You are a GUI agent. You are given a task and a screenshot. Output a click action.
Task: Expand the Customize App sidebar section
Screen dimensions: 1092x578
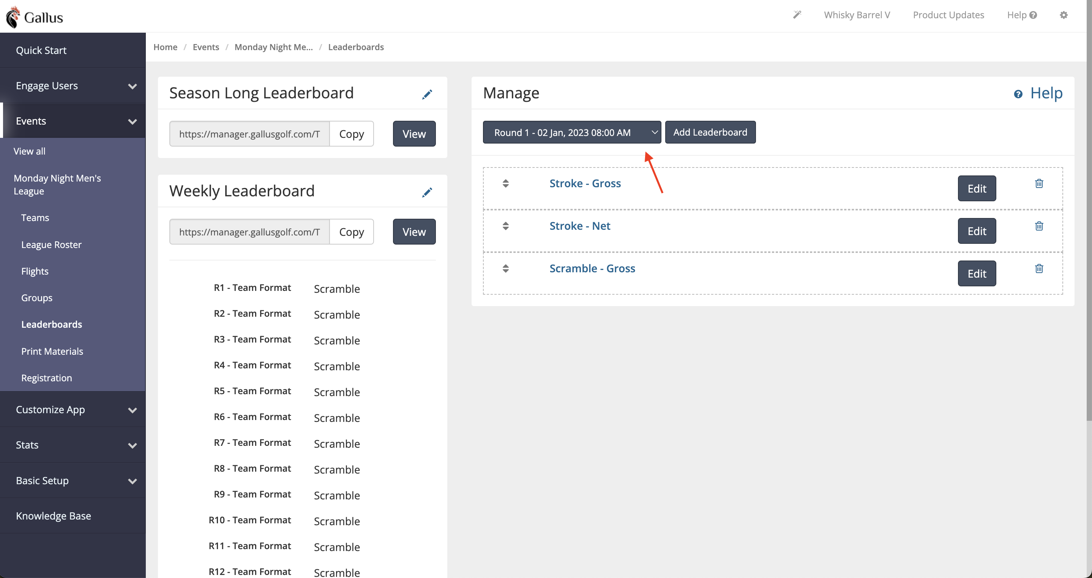(73, 410)
